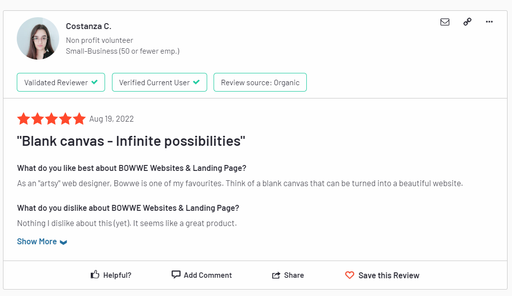
Task: Click the fifth rating star
Action: (x=79, y=119)
